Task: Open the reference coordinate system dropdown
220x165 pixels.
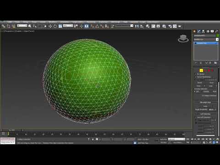Action: (68, 26)
